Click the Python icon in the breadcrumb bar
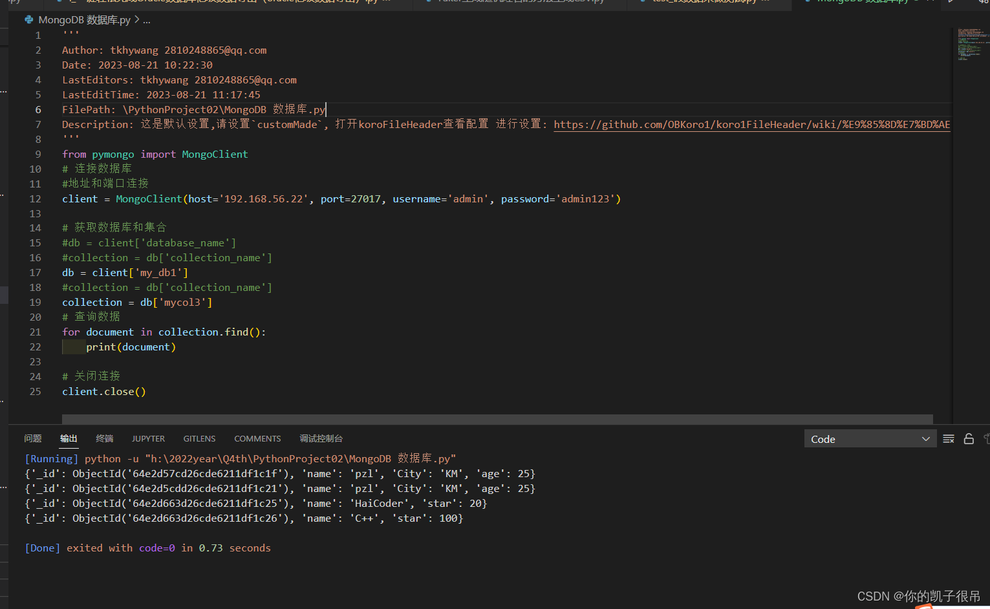The image size is (990, 609). point(28,19)
